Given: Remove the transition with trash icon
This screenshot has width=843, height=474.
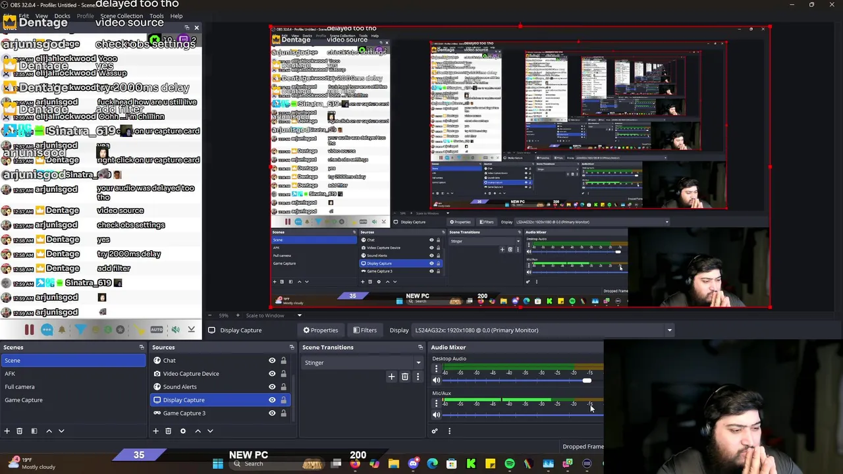Looking at the screenshot, I should 404,377.
